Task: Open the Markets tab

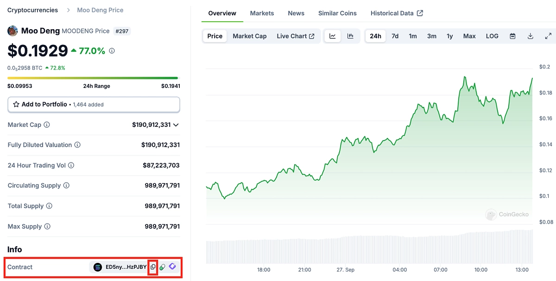Action: point(262,13)
